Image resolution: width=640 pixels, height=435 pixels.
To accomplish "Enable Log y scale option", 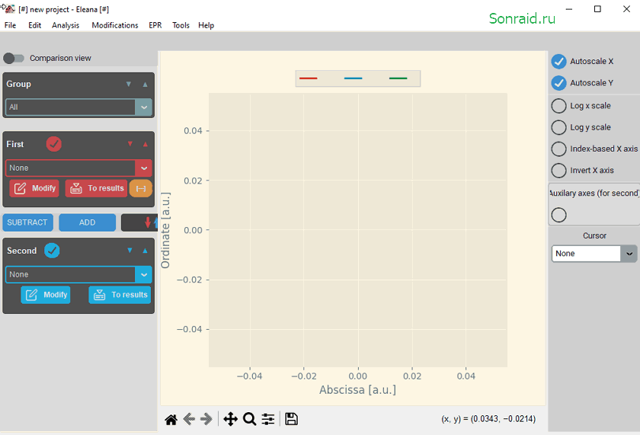I will coord(558,127).
